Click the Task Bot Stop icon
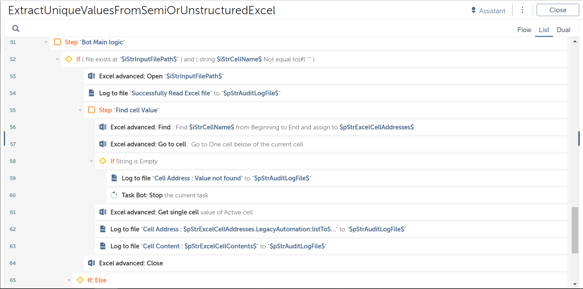The height and width of the screenshot is (289, 583). click(114, 195)
